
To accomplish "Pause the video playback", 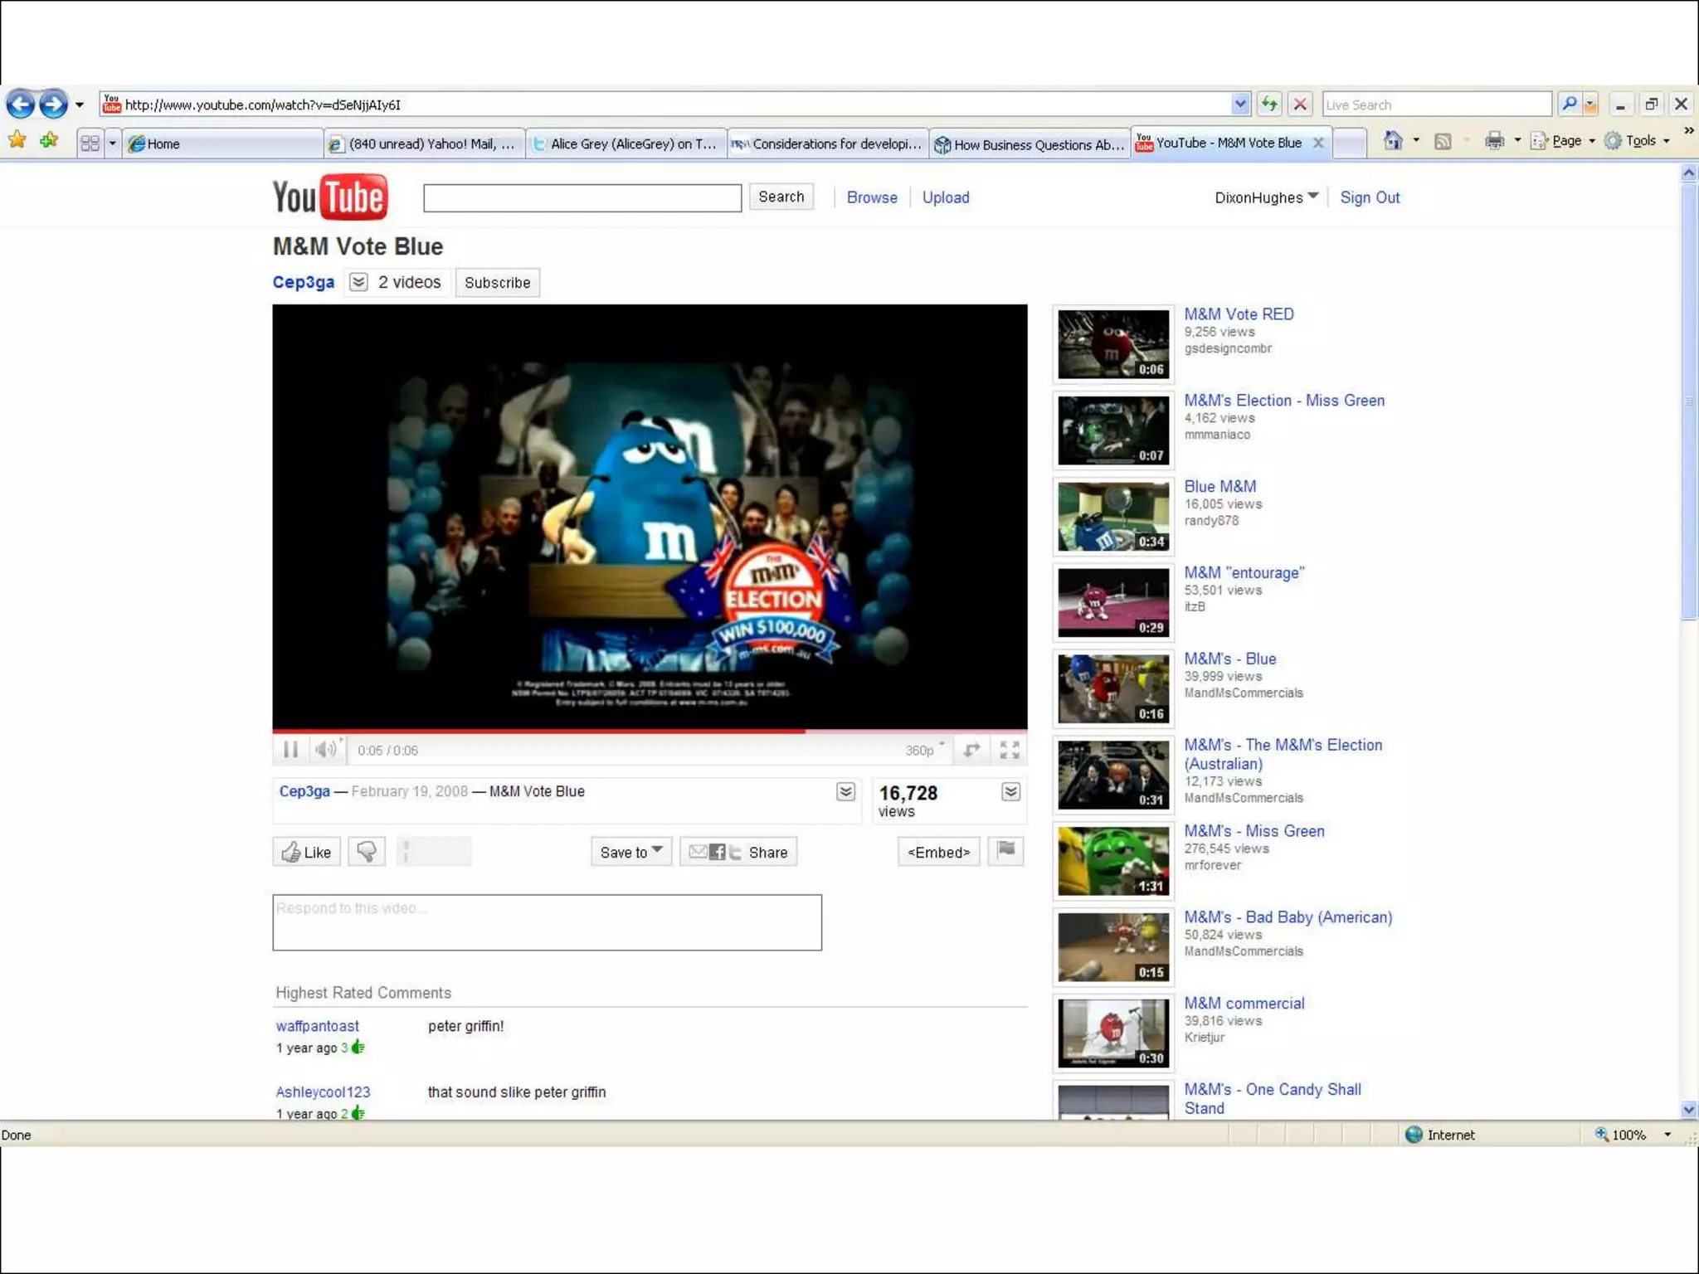I will pos(290,750).
